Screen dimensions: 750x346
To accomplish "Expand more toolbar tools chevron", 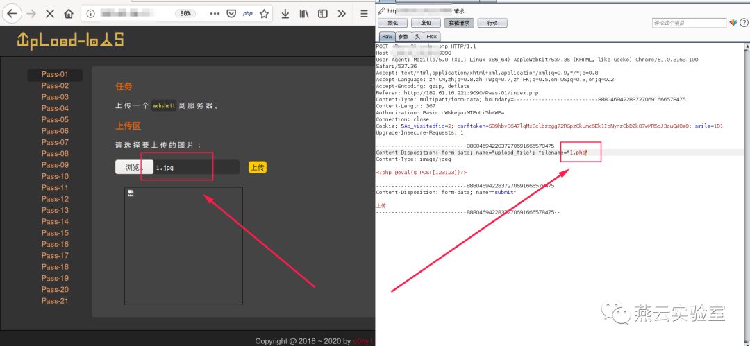I will coord(342,13).
